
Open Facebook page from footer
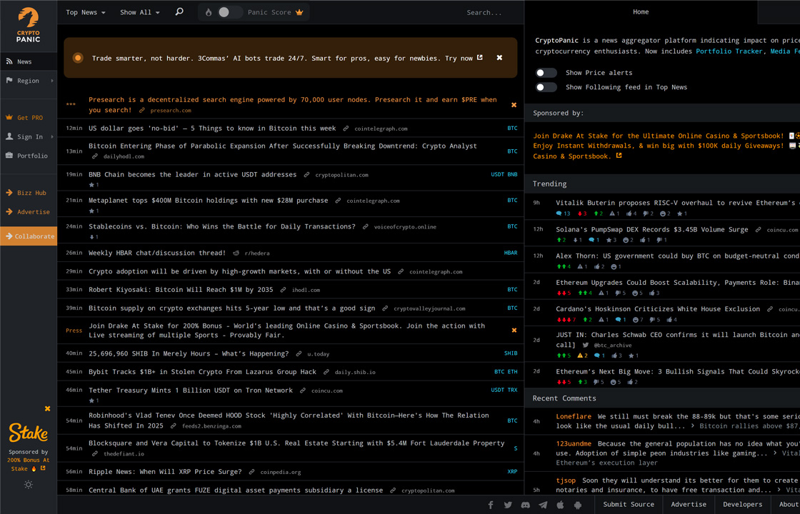click(x=490, y=505)
